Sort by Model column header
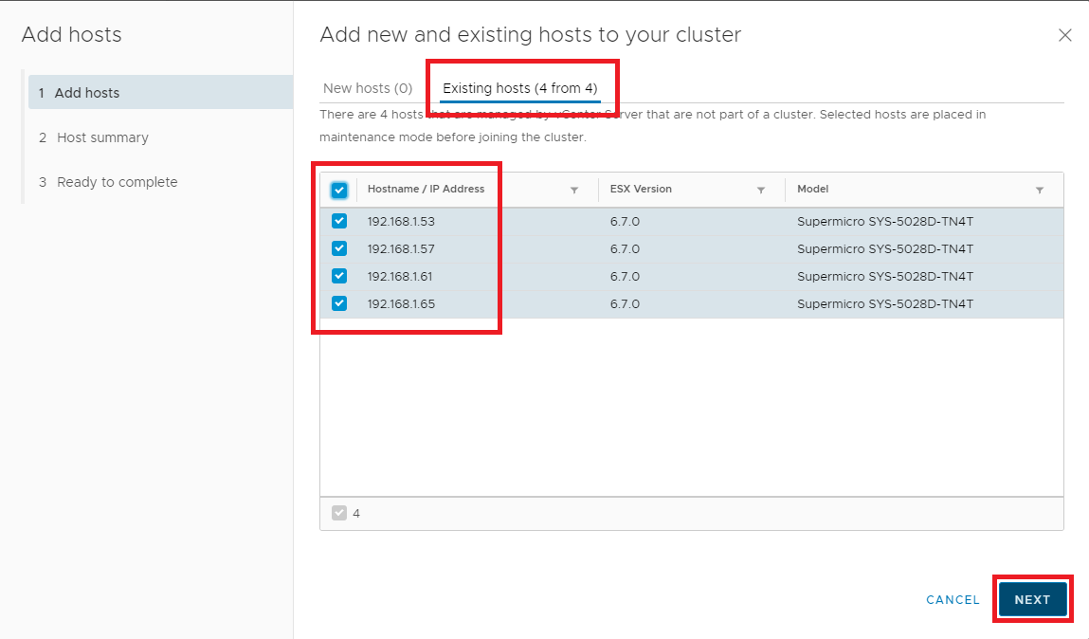 point(812,190)
